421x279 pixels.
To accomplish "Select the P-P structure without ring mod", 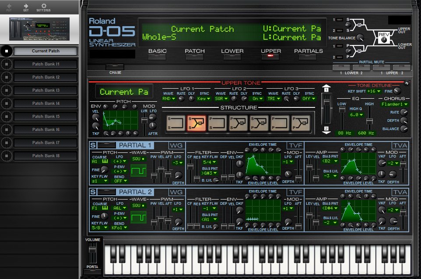I will (x=280, y=123).
